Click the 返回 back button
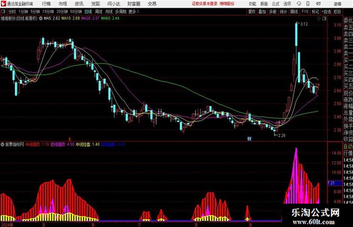 click(x=337, y=12)
